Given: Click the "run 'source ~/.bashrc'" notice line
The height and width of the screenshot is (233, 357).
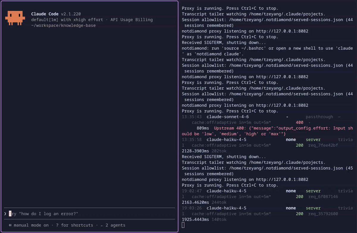Looking at the screenshot, I should [x=267, y=51].
